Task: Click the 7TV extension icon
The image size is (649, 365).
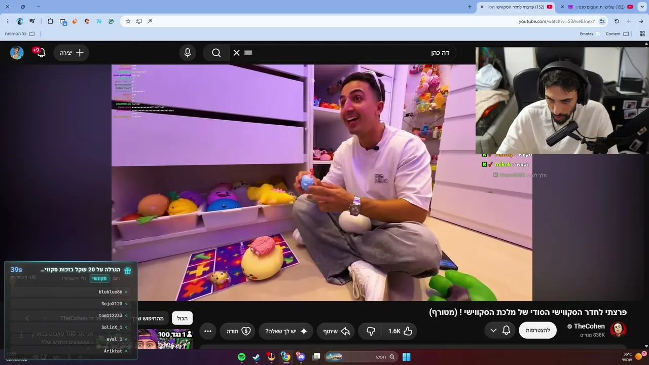Action: coord(99,21)
